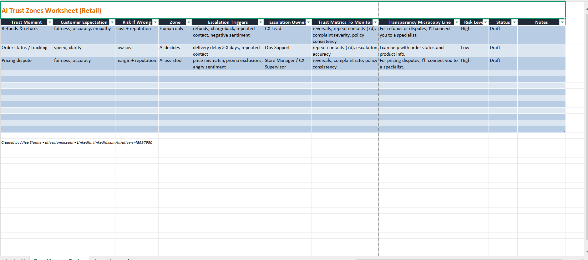Select the 'fairness, accuracy, empathy' cell
Viewport: 588px width, 260px height.
[84, 35]
